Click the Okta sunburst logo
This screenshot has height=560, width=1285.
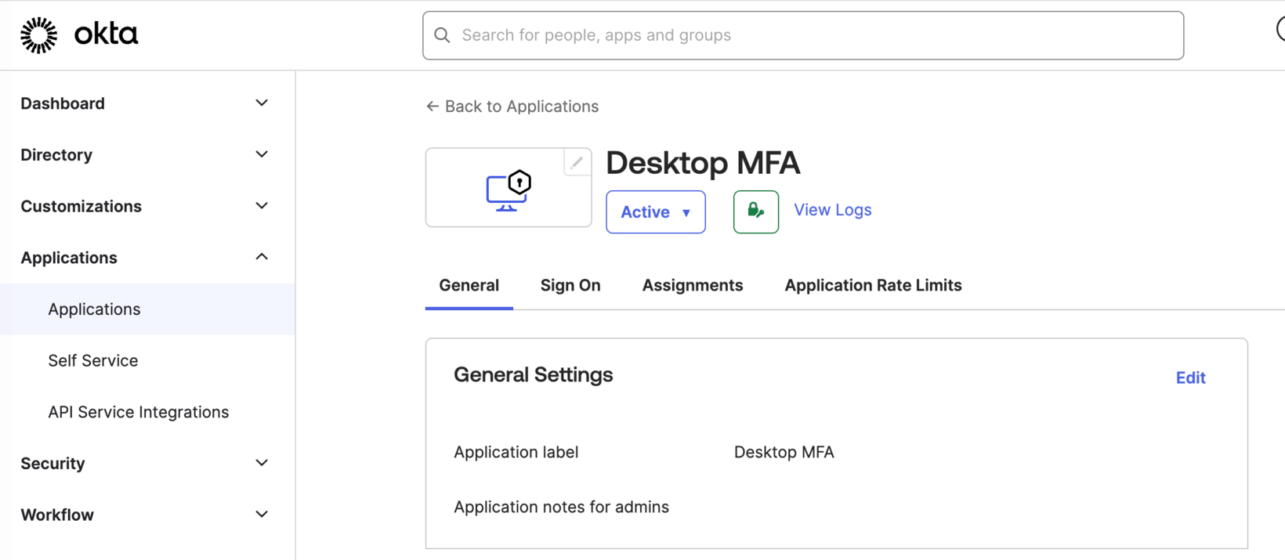pos(38,35)
